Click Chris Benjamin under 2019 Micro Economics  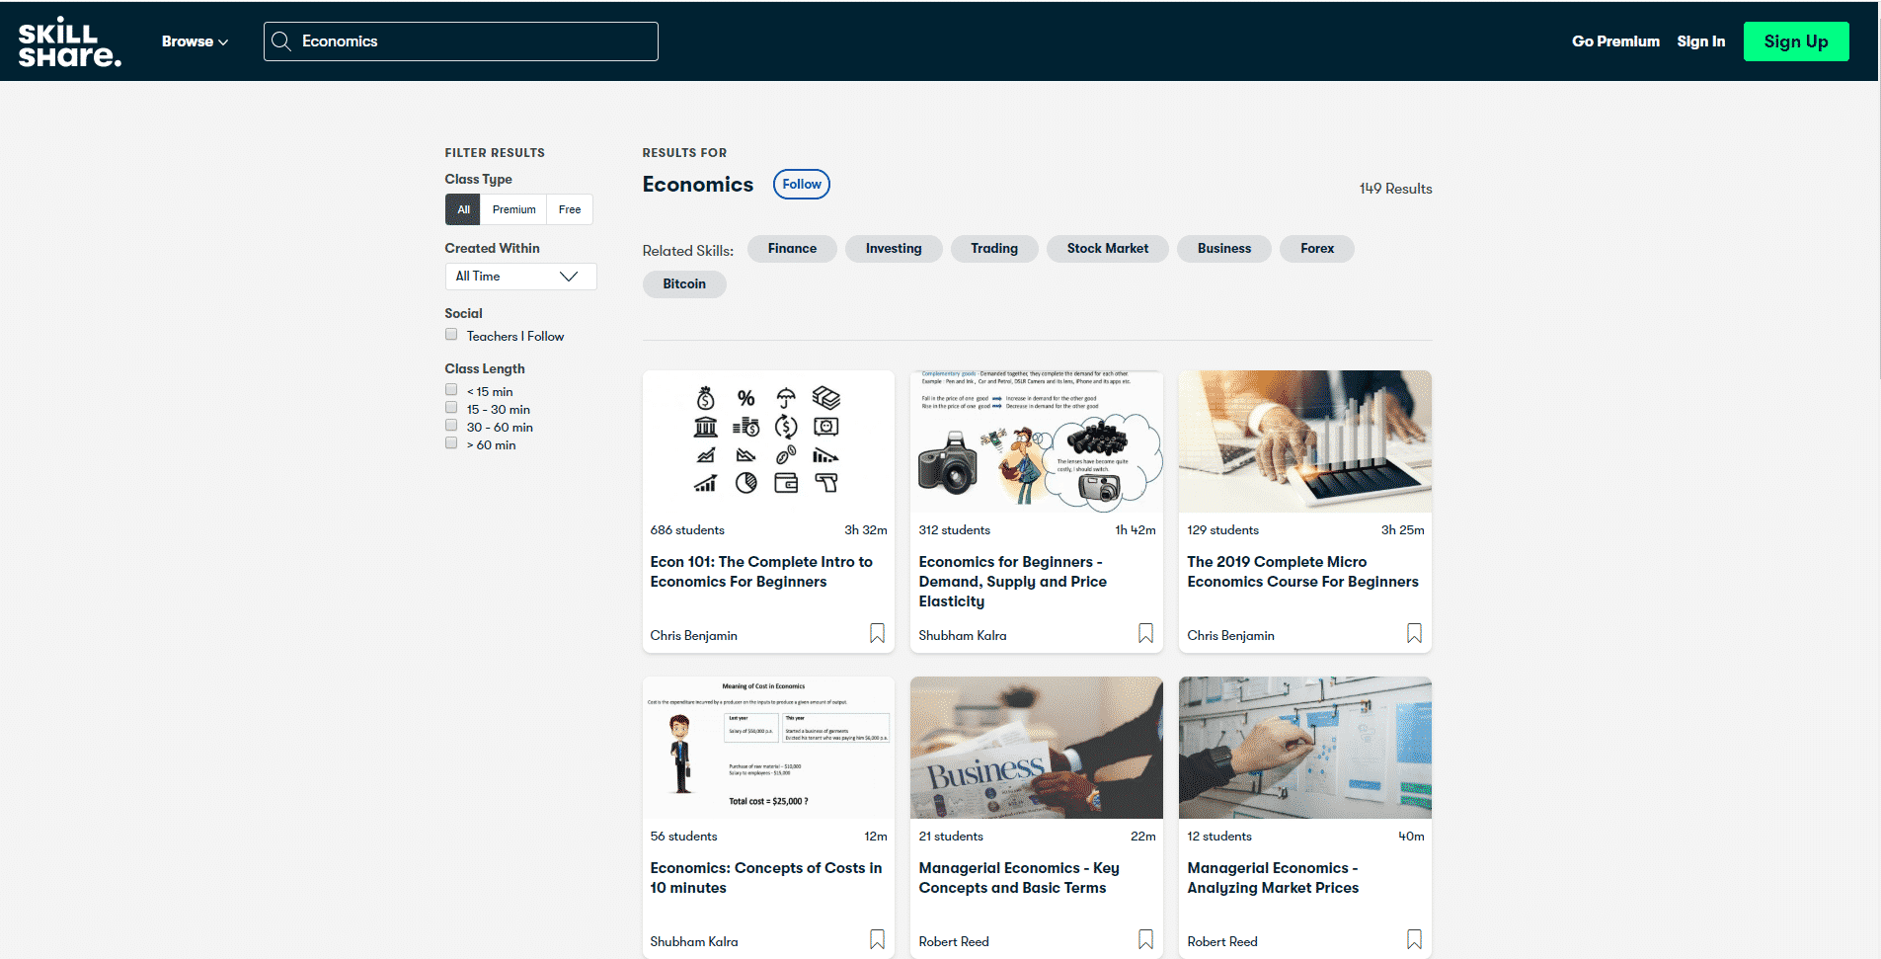(x=1230, y=636)
